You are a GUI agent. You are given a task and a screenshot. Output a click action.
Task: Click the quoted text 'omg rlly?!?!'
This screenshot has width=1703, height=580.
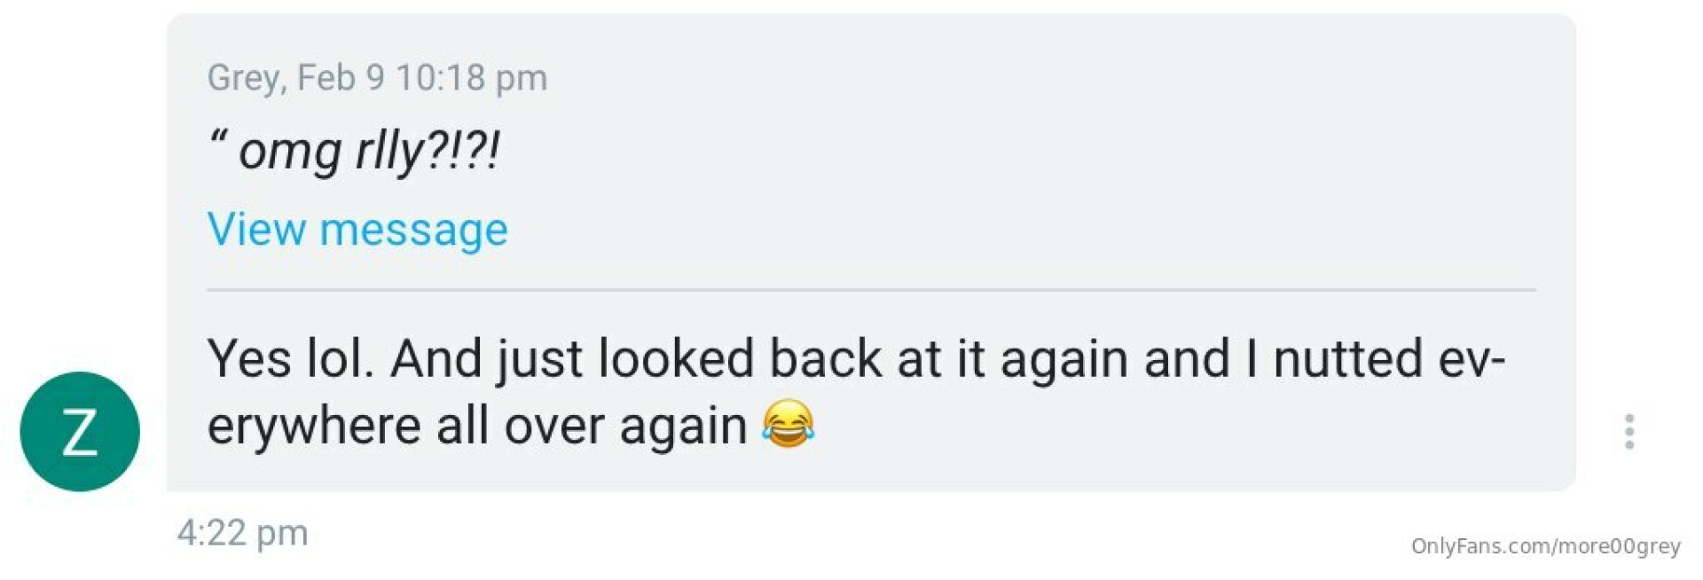[368, 150]
